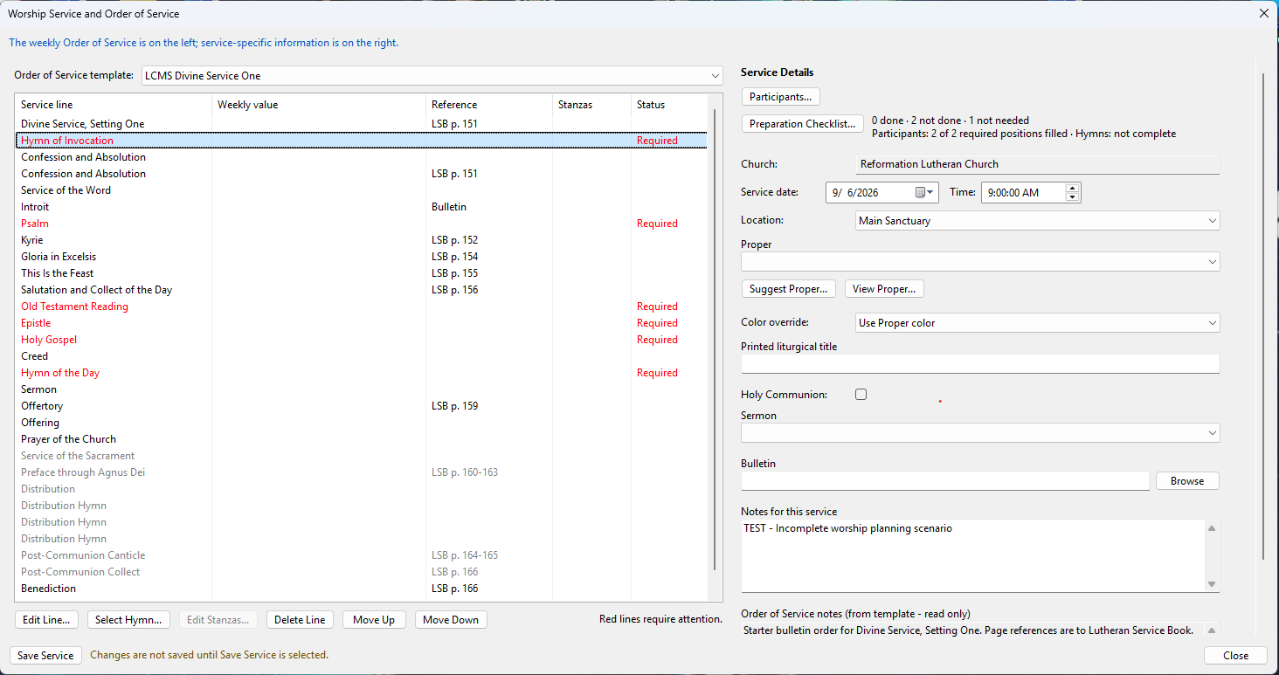
Task: Select This Is the Feast row
Action: 362,273
